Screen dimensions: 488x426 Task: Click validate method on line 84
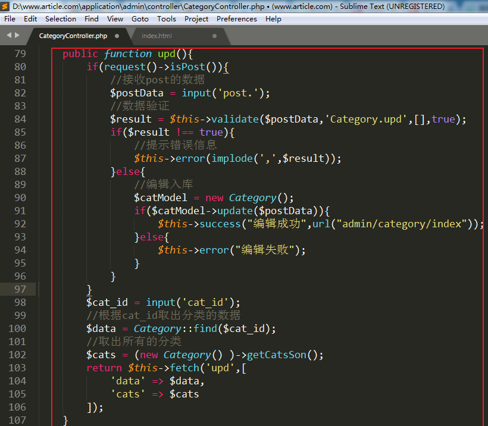coord(235,119)
